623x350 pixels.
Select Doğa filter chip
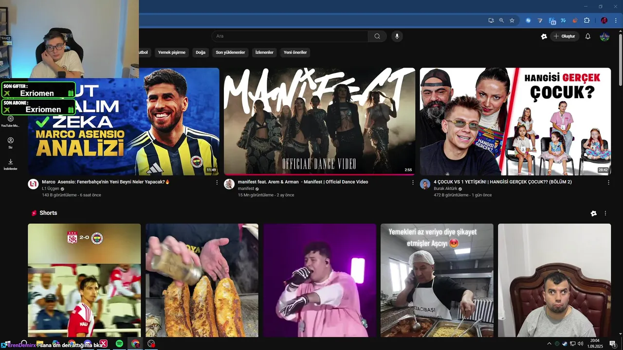point(201,52)
